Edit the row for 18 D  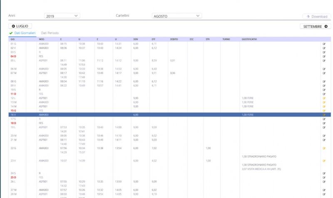coord(324,123)
